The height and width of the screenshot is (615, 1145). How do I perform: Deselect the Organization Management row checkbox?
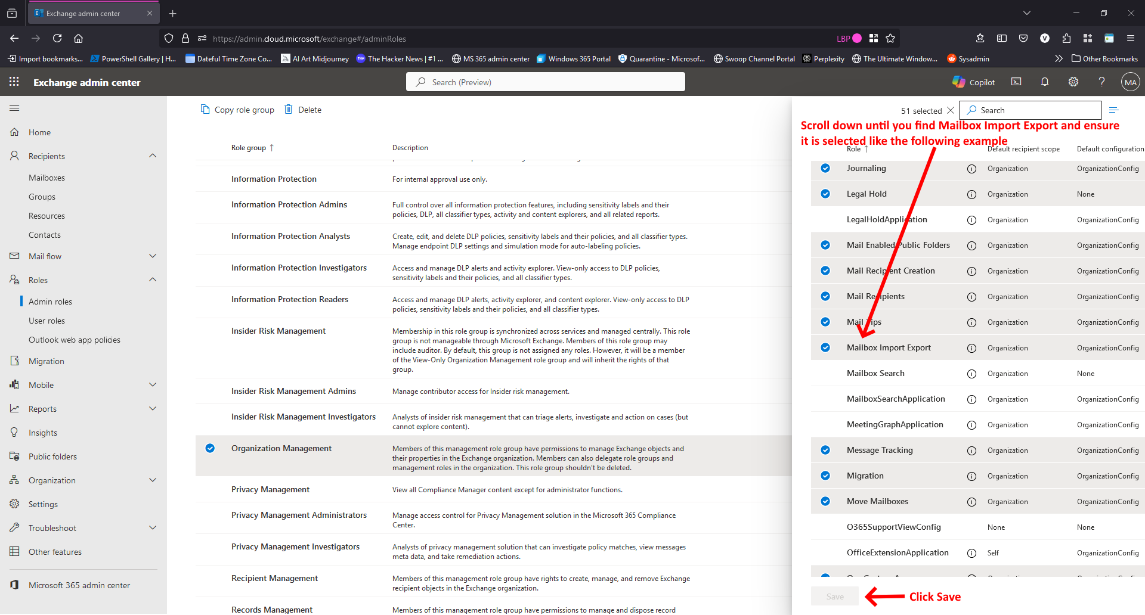[x=210, y=448]
